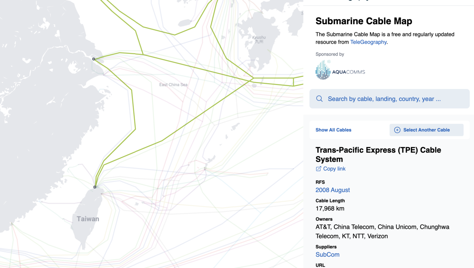
Task: Click the Show All Cables link
Action: [x=333, y=130]
